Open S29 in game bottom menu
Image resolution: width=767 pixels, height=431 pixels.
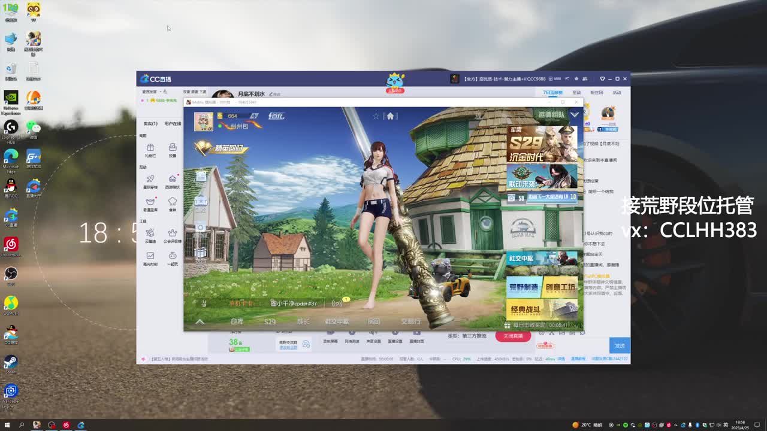point(270,321)
